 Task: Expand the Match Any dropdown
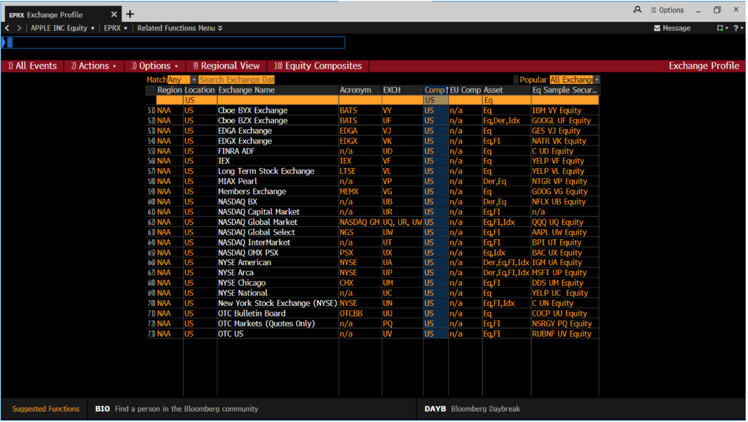194,80
